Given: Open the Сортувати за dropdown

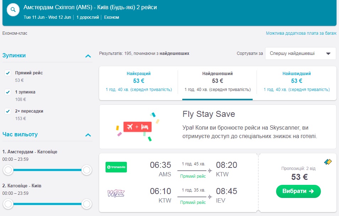Looking at the screenshot, I should (x=300, y=53).
